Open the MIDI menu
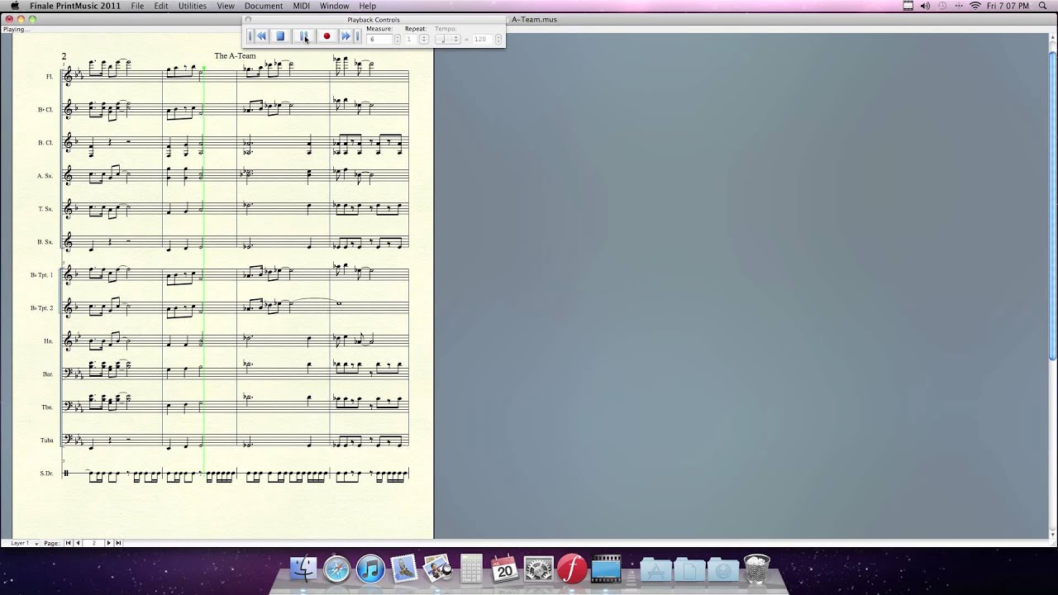 pos(302,6)
